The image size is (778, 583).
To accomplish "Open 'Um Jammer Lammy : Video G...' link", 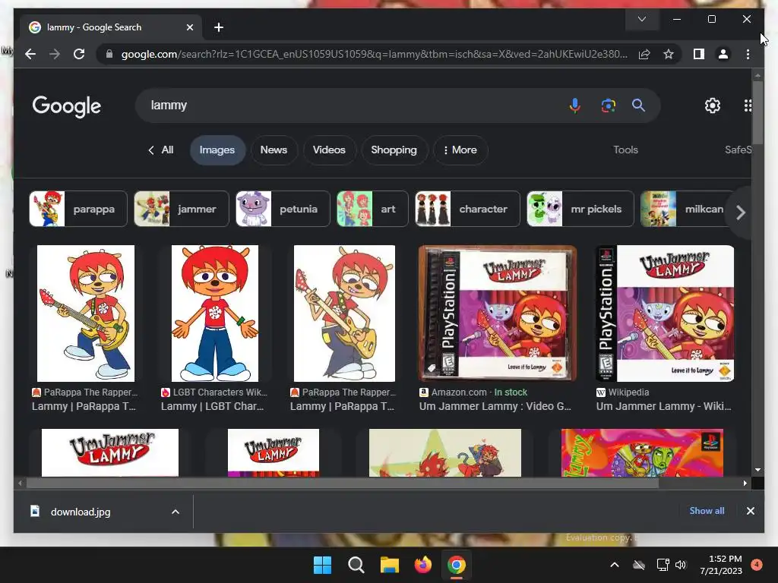I will (495, 407).
